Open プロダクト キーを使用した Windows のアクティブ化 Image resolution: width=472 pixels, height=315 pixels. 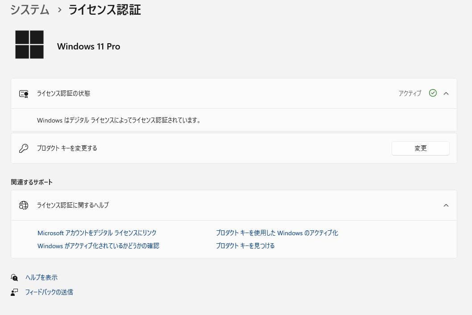click(277, 233)
